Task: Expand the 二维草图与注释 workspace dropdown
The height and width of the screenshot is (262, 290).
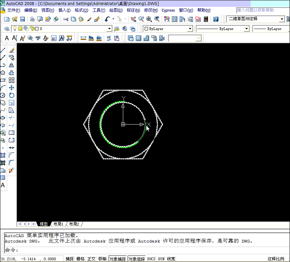Action: click(282, 19)
